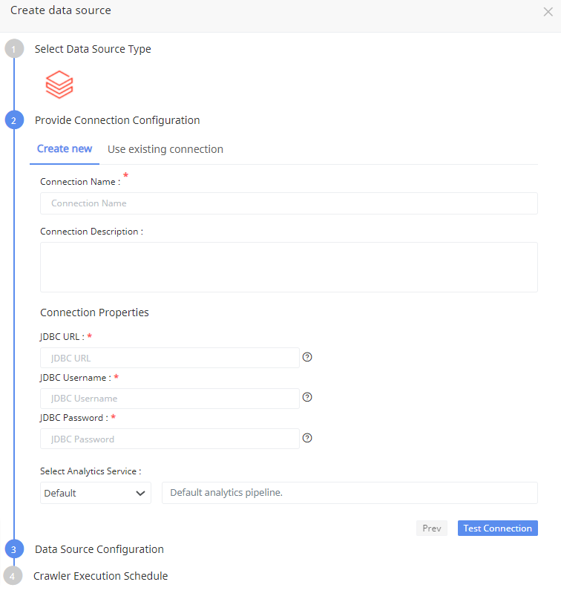Click the JDBC Password help question mark

pos(306,438)
